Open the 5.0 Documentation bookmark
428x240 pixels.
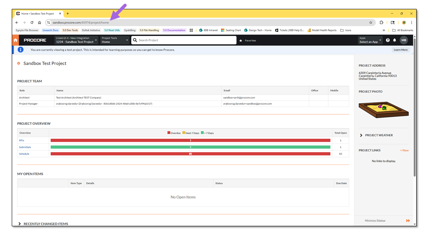click(174, 30)
